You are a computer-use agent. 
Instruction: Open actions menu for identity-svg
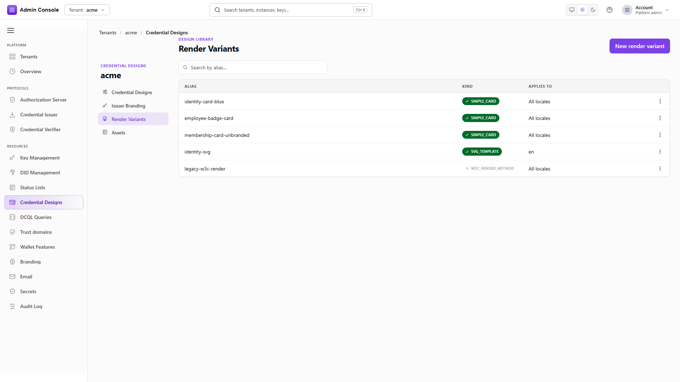pyautogui.click(x=660, y=152)
